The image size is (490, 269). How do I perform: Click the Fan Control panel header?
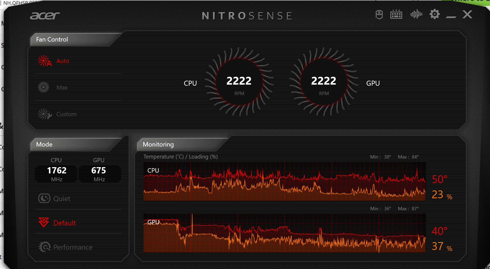[76, 39]
